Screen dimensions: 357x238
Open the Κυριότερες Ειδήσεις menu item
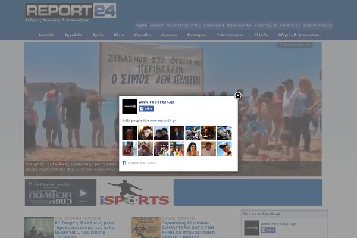click(183, 25)
